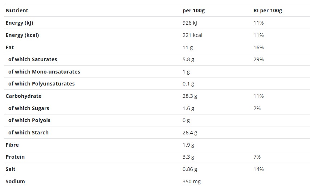Select the Energy (kJ) row label
This screenshot has height=188, width=310.
(x=19, y=23)
